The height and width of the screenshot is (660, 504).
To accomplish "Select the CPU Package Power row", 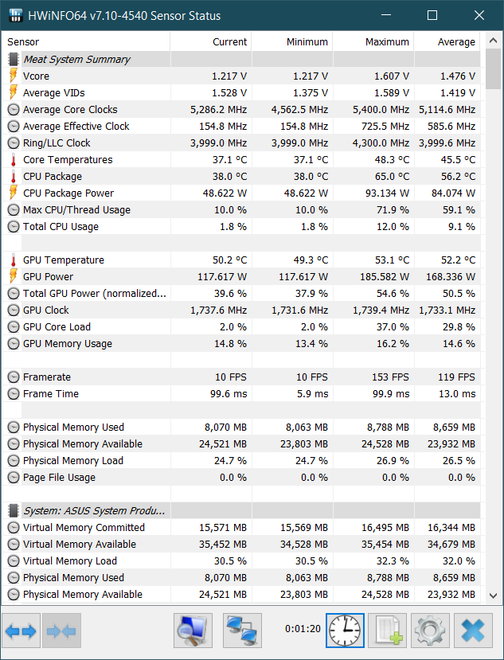I will pos(240,193).
